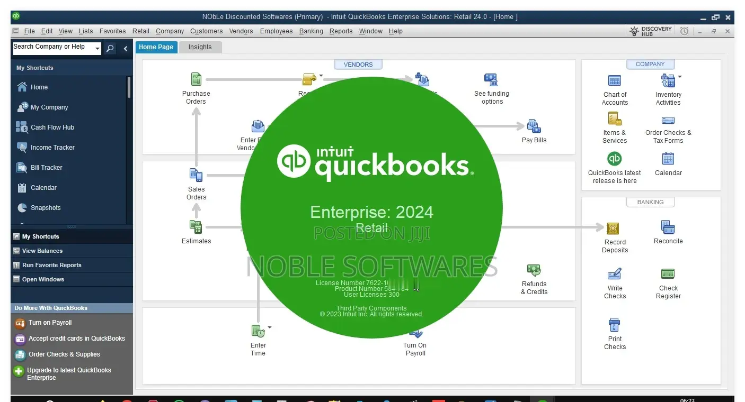The image size is (745, 402).
Task: Click the reminders clock icon
Action: pos(684,32)
